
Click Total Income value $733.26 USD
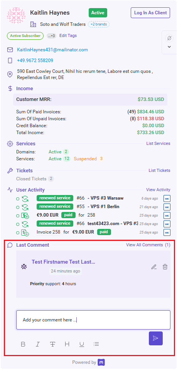(x=150, y=132)
